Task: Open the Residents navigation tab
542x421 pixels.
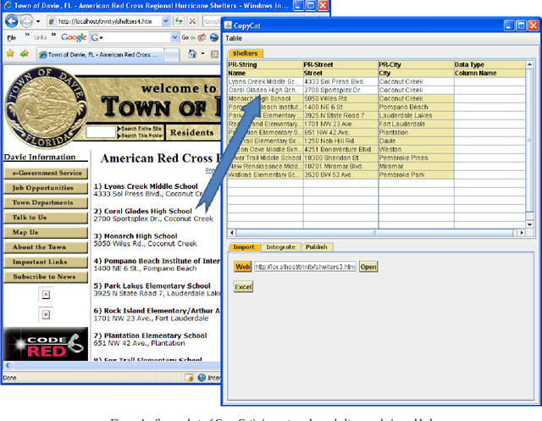Action: tap(192, 133)
